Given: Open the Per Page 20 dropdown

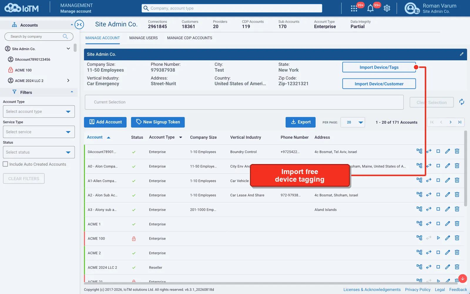Looking at the screenshot, I should pyautogui.click(x=352, y=122).
